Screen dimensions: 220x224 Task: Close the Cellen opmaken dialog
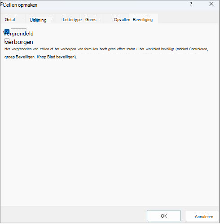(x=211, y=4)
